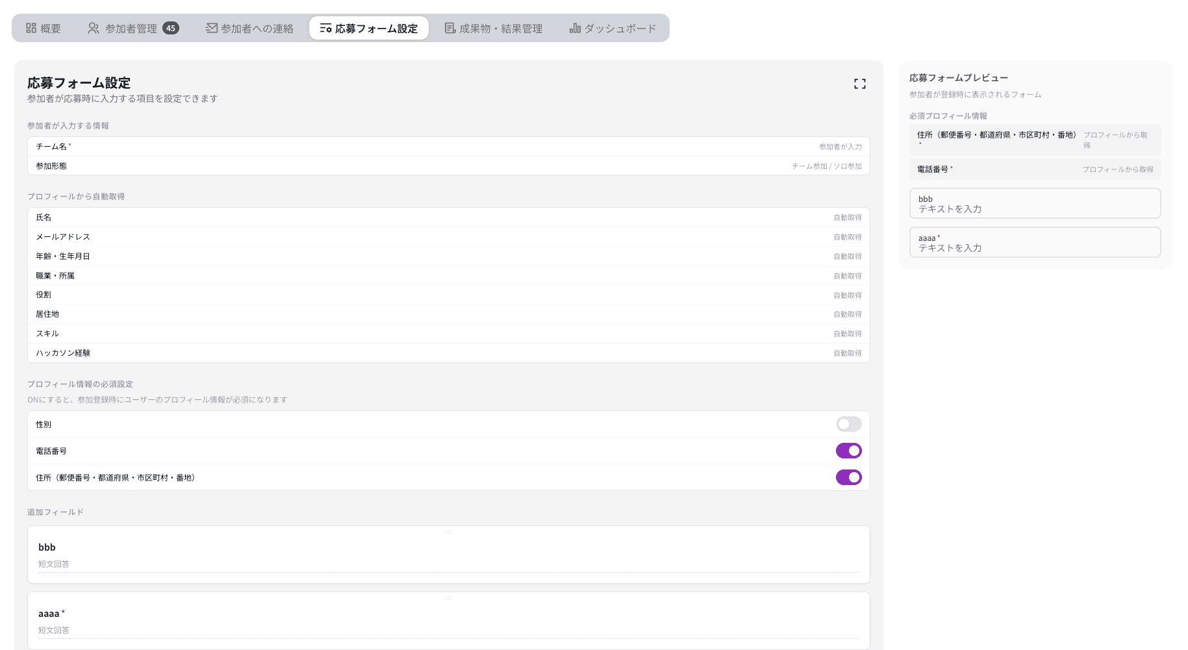Click the 成果物・結果管理 document icon
The width and height of the screenshot is (1188, 650).
pyautogui.click(x=449, y=28)
